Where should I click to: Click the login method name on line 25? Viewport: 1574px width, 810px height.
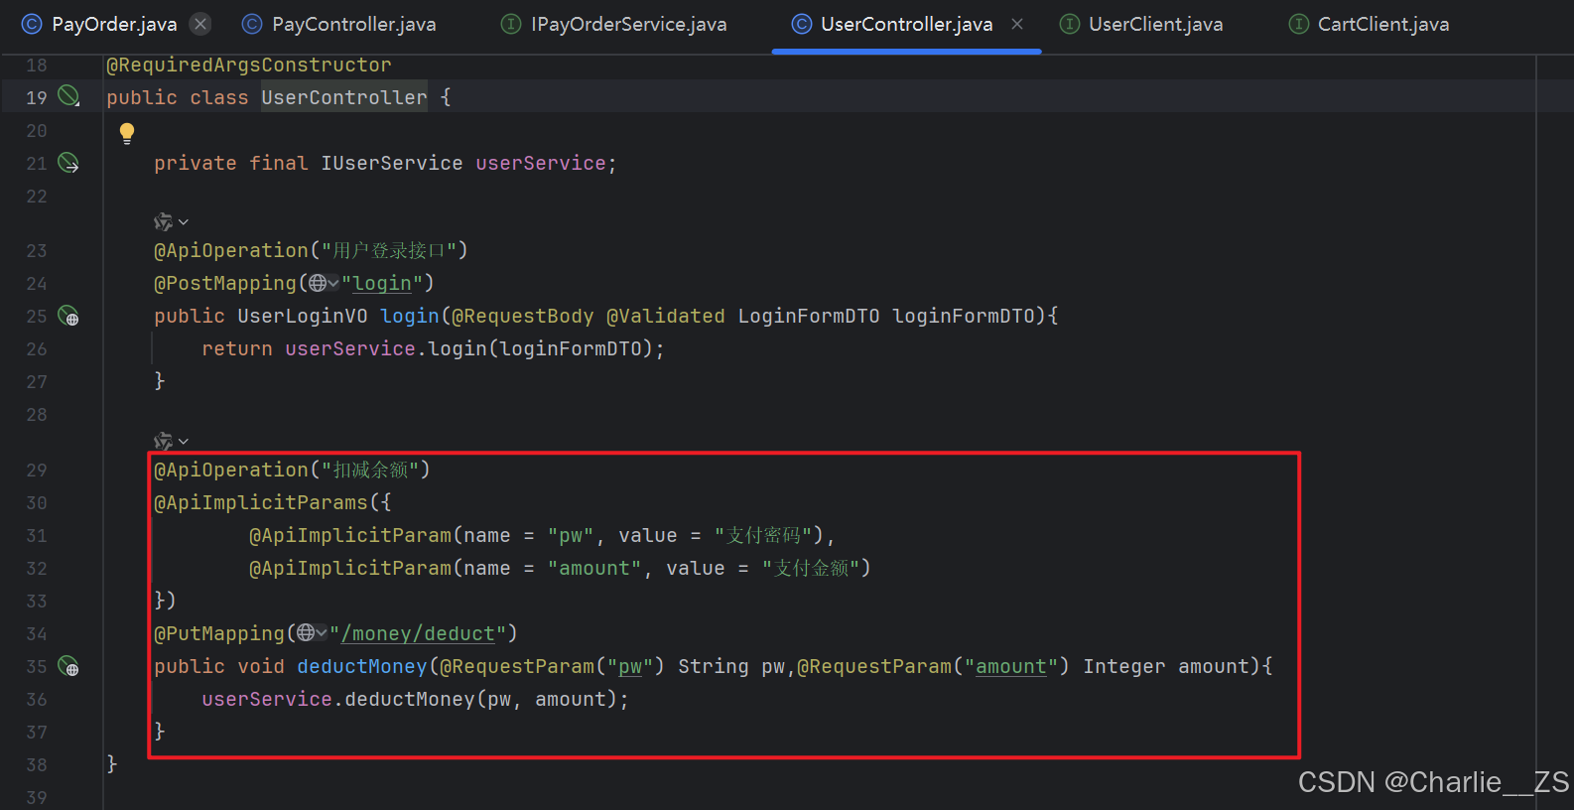410,316
